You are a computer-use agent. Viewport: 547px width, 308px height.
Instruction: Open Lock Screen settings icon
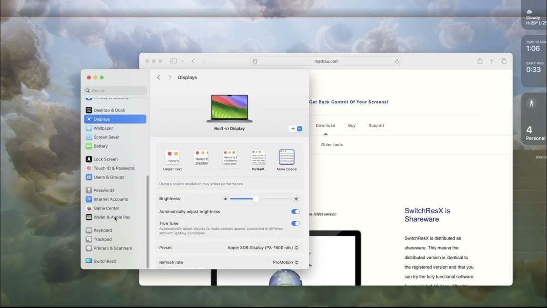click(89, 159)
